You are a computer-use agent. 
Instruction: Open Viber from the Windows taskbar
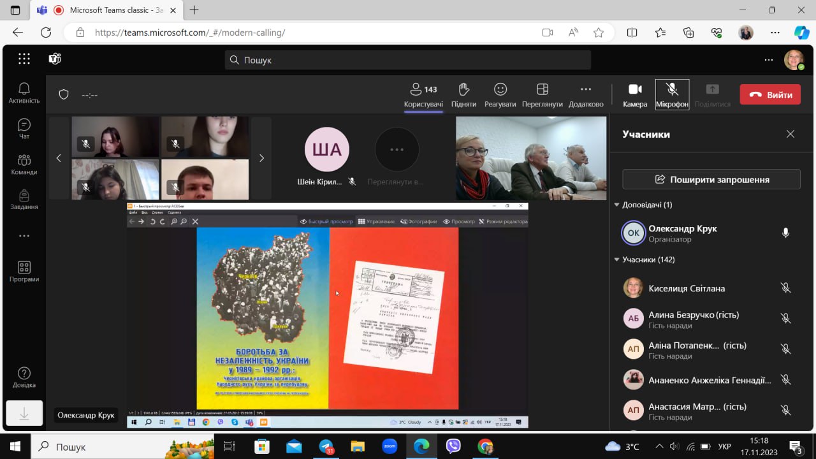(453, 446)
